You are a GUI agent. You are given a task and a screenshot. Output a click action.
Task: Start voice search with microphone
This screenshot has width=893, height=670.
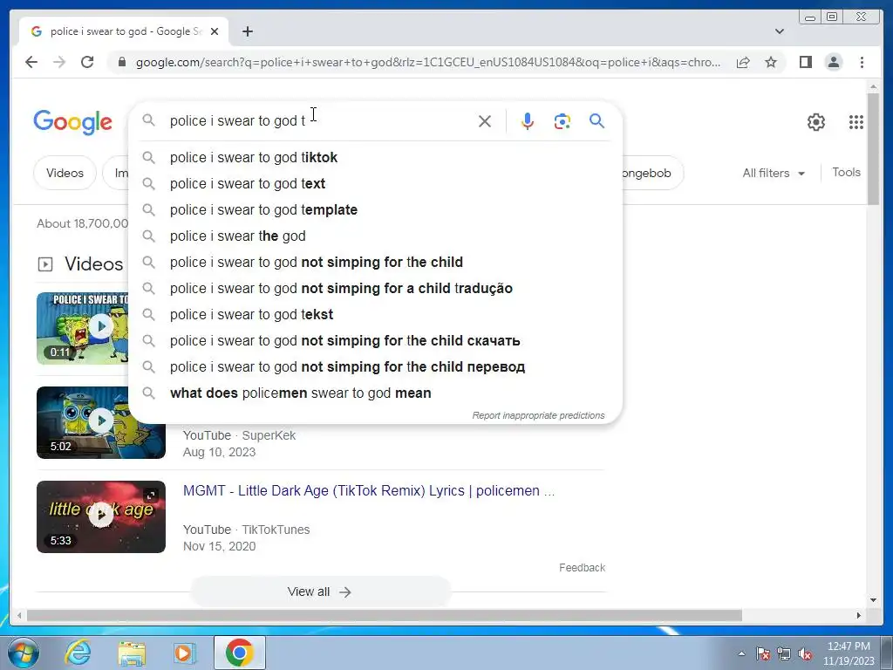528,120
